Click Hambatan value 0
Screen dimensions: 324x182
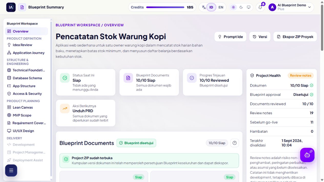pyautogui.click(x=312, y=131)
